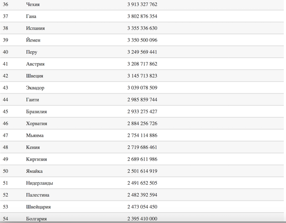This screenshot has width=286, height=223.
Task: Select the country name Эквадор
Action: pos(35,88)
